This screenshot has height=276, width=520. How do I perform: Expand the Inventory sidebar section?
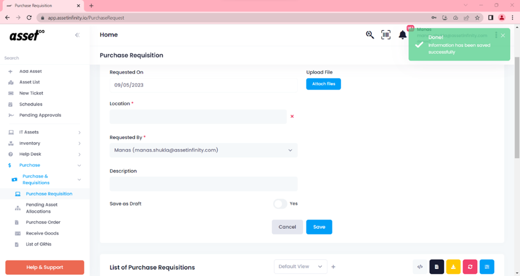pos(44,143)
